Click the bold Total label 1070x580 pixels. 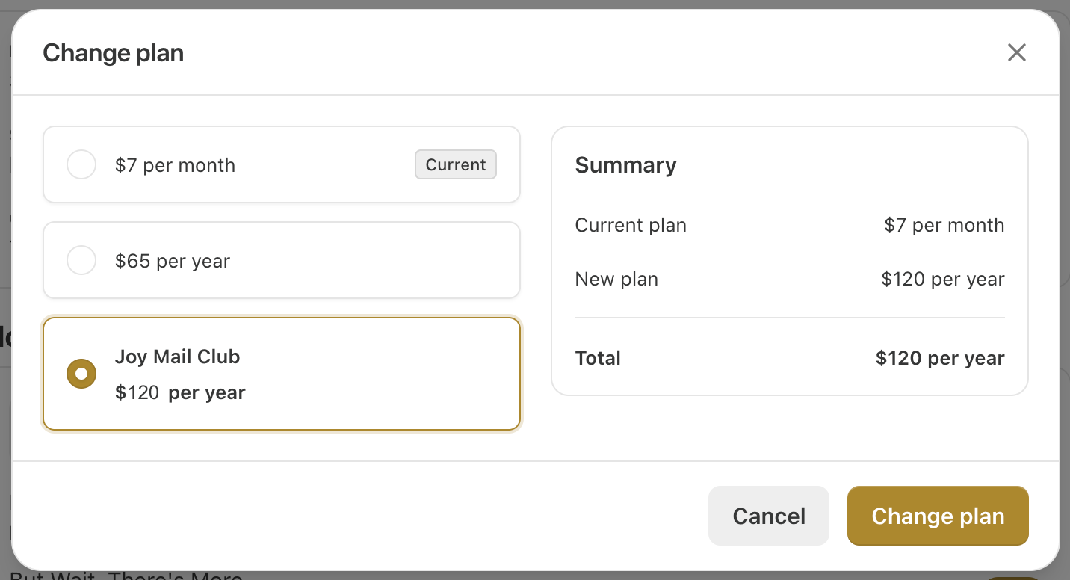click(598, 358)
